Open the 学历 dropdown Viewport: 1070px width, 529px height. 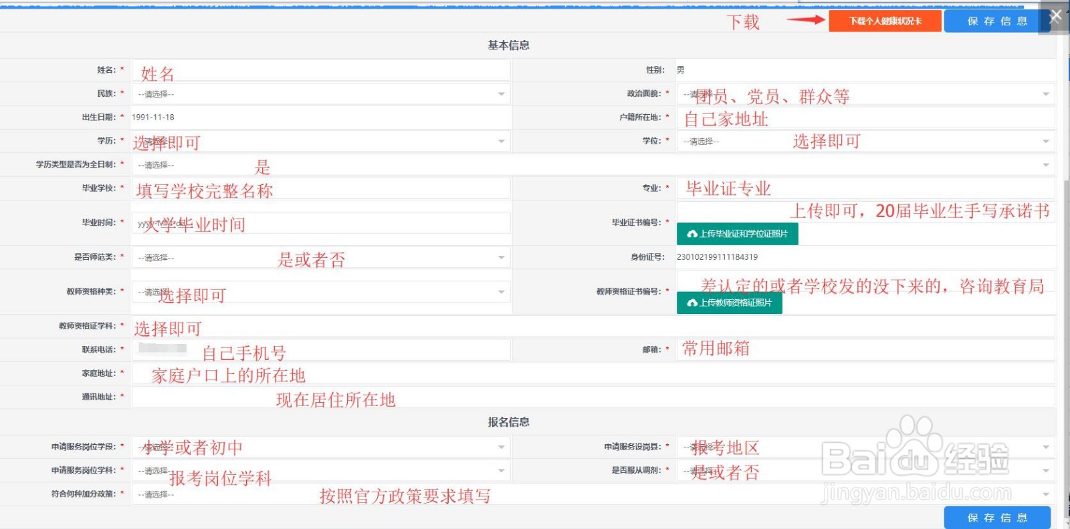(x=321, y=141)
